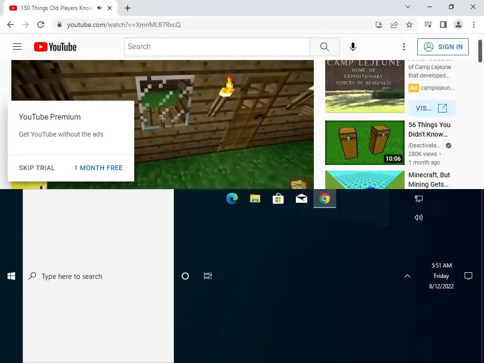Click SKIP TRIAL in Premium popup
This screenshot has width=484, height=363.
(37, 168)
